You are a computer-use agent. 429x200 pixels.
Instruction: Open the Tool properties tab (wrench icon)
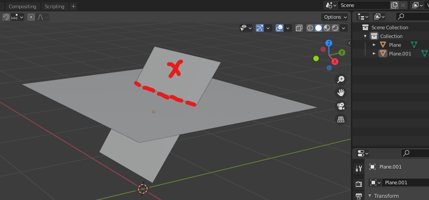click(359, 169)
